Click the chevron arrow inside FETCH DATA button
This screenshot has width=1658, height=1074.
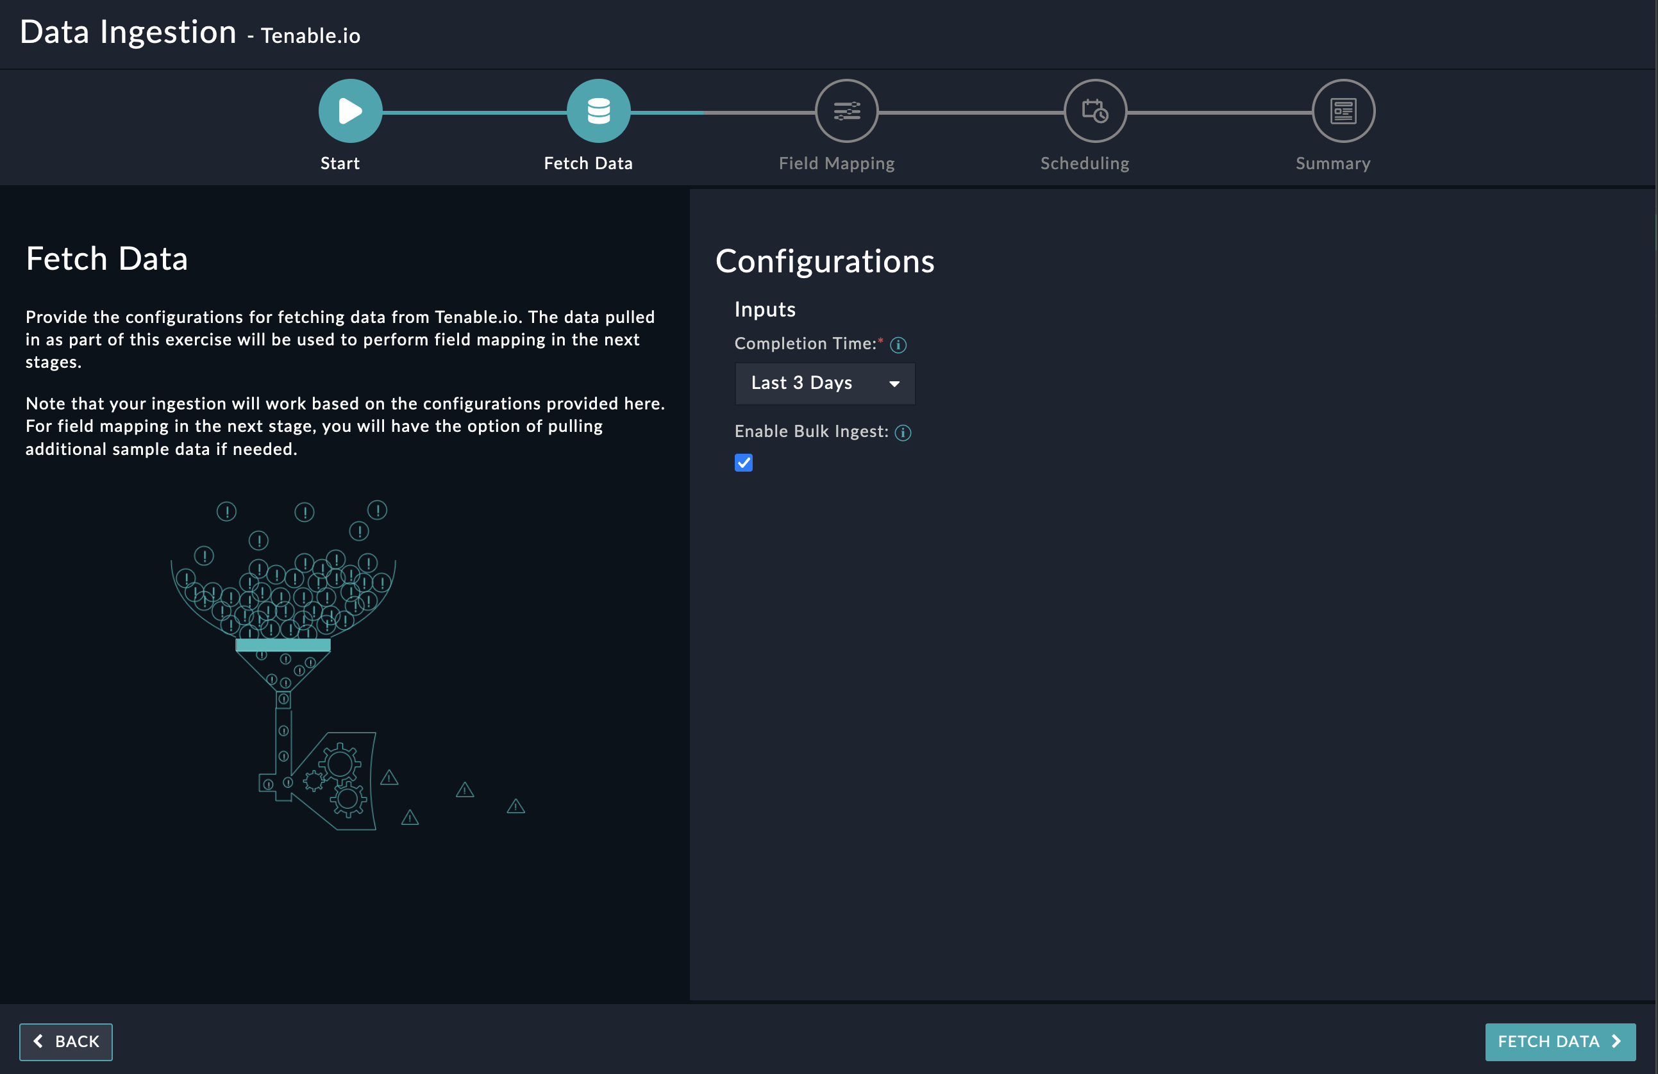1616,1041
